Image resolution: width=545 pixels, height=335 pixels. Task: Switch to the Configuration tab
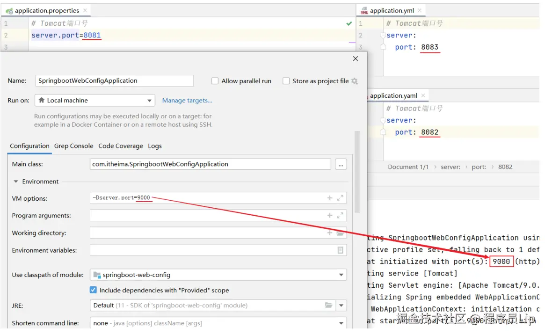point(29,146)
